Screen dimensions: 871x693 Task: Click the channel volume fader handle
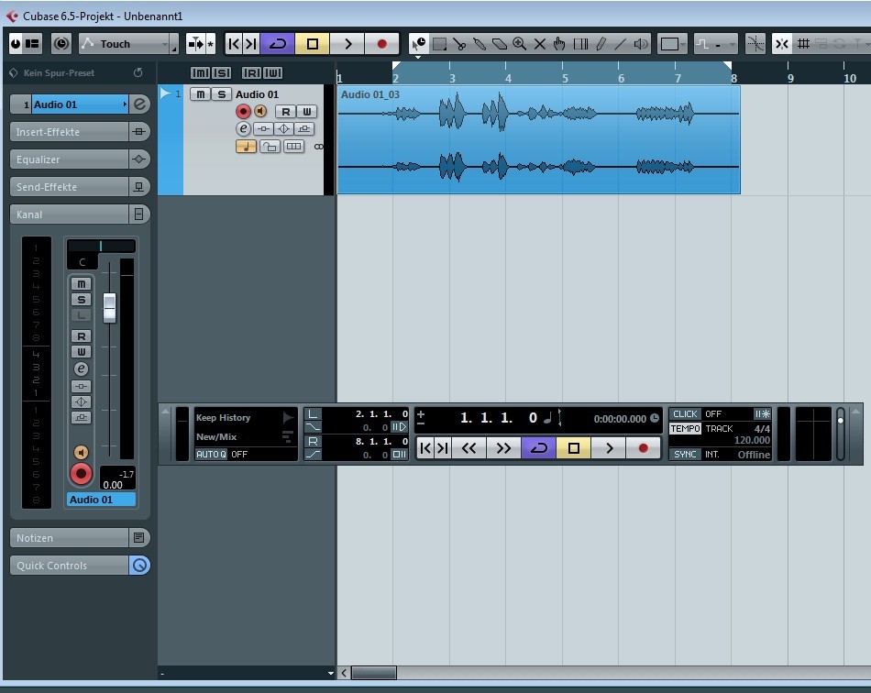coord(109,307)
